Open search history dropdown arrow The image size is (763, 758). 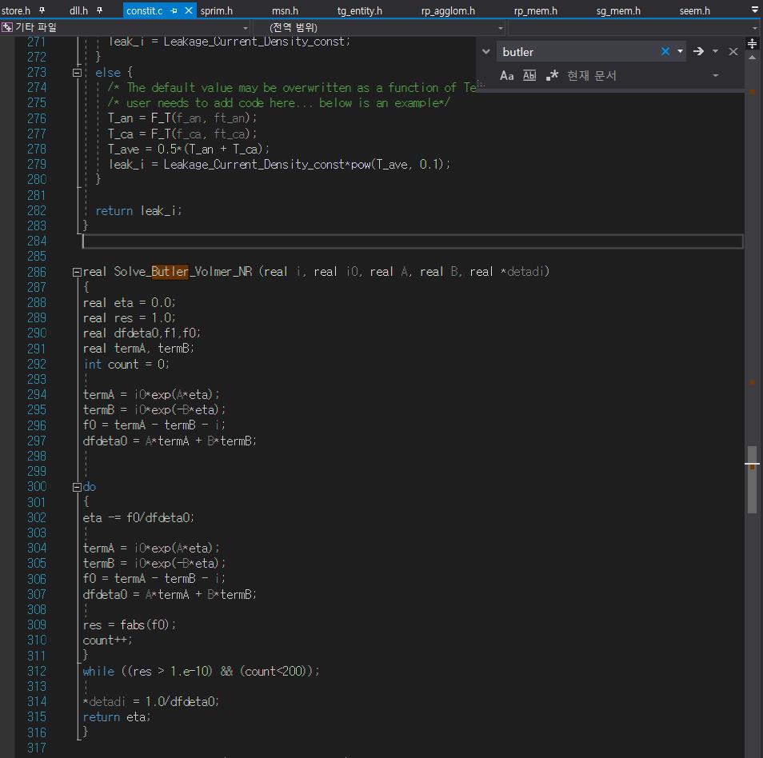(x=680, y=51)
